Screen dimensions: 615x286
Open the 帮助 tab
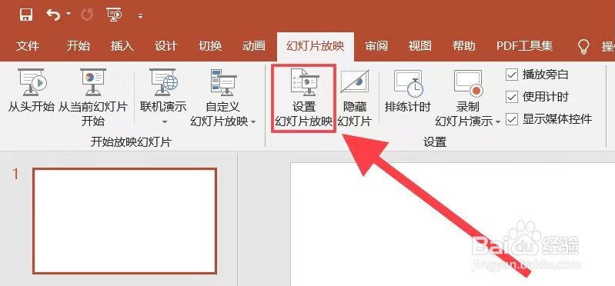(x=463, y=46)
